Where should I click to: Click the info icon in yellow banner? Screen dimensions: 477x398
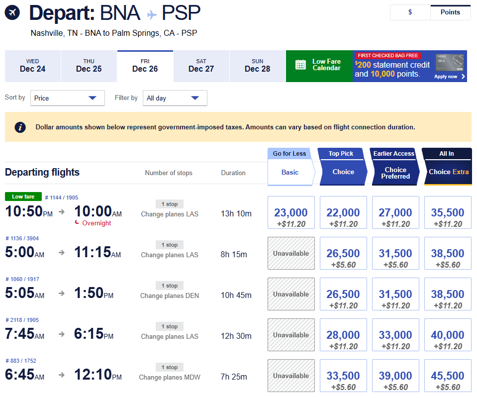click(20, 127)
